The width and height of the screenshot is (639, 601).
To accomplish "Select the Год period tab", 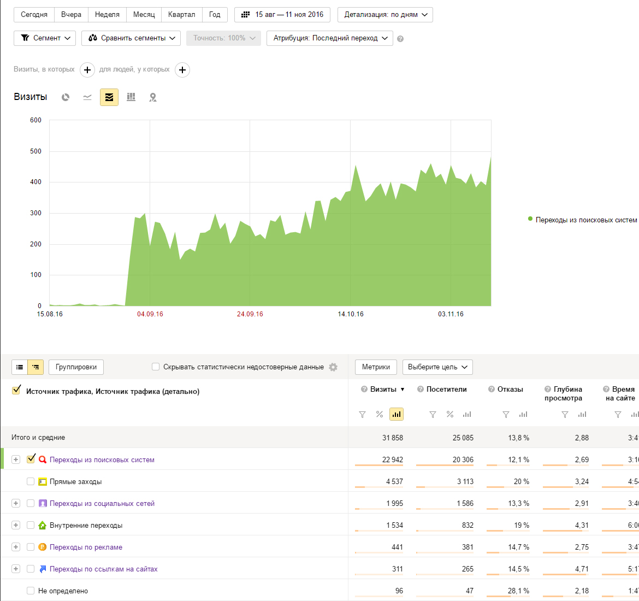I will click(215, 15).
